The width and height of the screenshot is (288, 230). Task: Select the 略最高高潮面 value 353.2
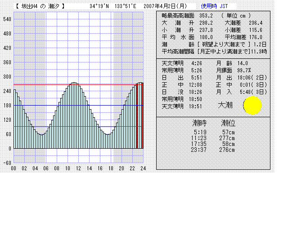(206, 16)
